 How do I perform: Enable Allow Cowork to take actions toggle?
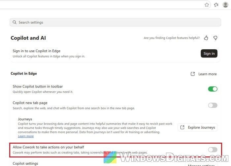click(213, 150)
